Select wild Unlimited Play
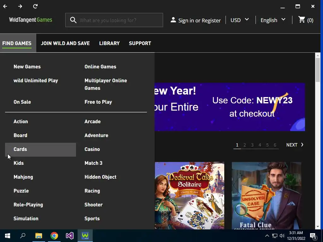 36,80
